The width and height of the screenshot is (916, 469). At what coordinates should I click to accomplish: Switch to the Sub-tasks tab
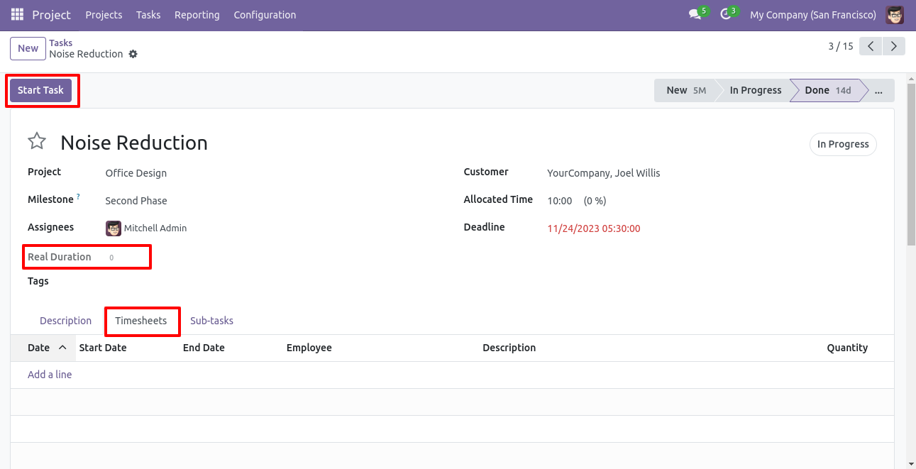coord(211,321)
